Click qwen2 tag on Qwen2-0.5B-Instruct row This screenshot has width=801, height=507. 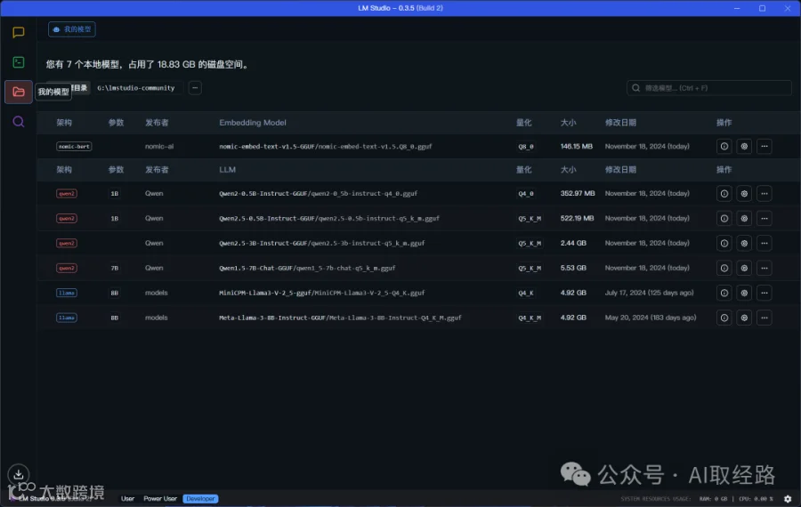coord(67,194)
